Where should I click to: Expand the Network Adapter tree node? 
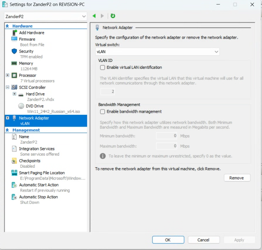pyautogui.click(x=8, y=118)
